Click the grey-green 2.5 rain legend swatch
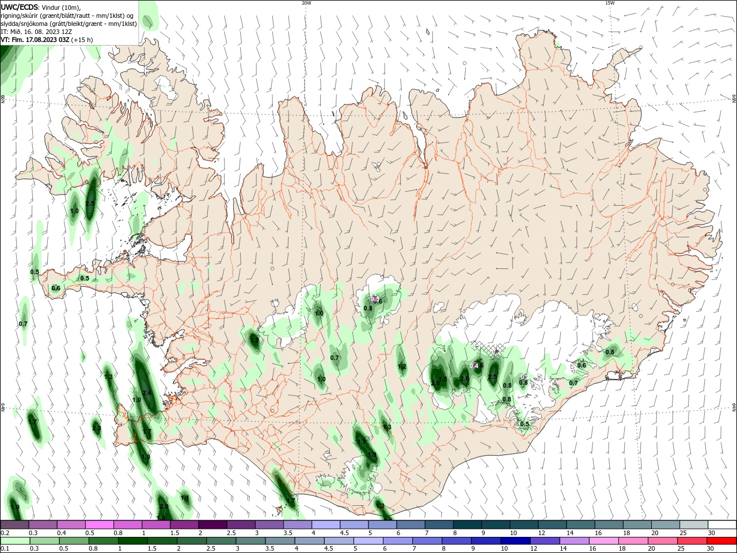The width and height of the screenshot is (737, 553). 221,541
